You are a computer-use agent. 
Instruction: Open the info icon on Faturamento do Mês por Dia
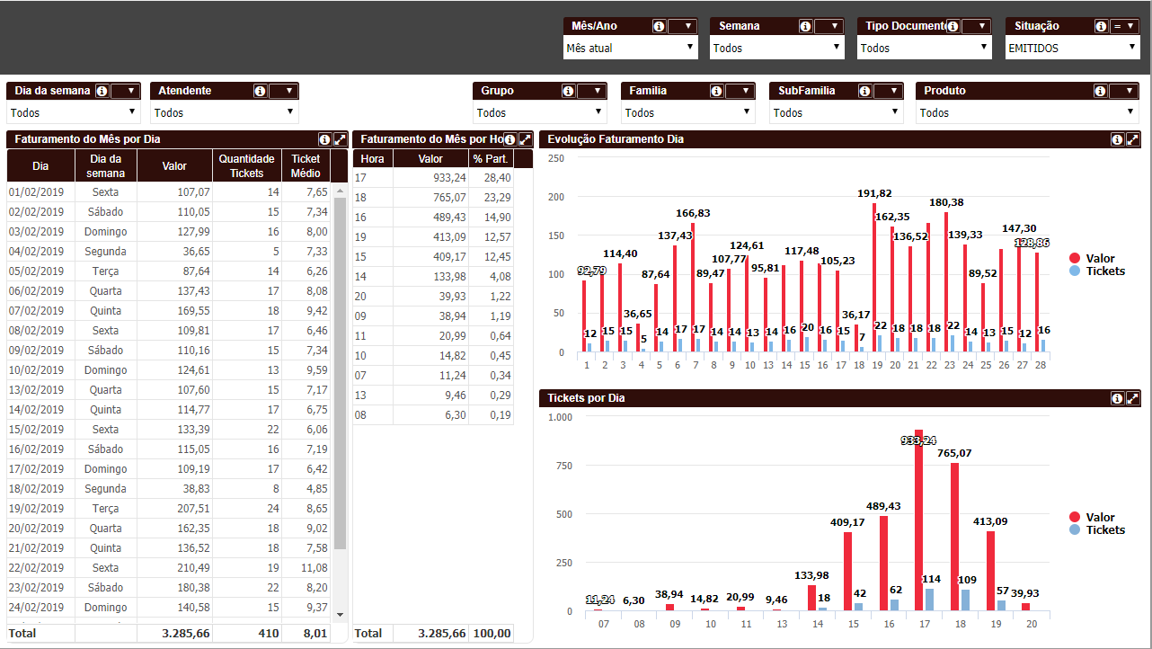tap(323, 139)
